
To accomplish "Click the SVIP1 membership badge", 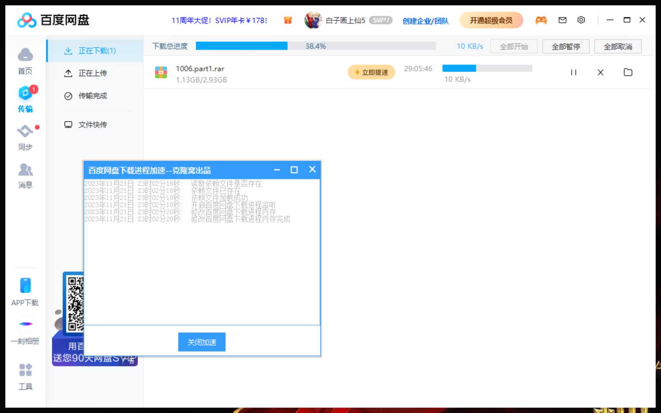I will click(x=380, y=20).
